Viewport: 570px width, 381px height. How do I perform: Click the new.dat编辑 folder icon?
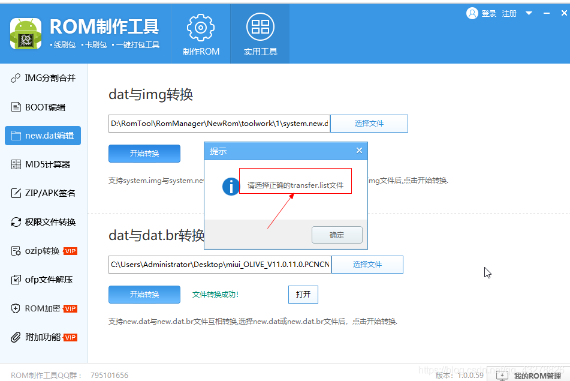click(x=16, y=136)
